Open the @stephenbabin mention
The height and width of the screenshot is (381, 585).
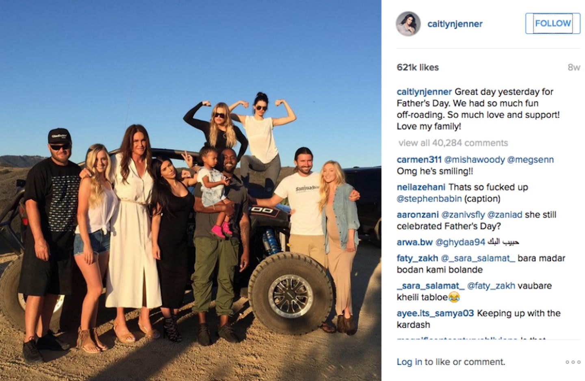pyautogui.click(x=429, y=199)
